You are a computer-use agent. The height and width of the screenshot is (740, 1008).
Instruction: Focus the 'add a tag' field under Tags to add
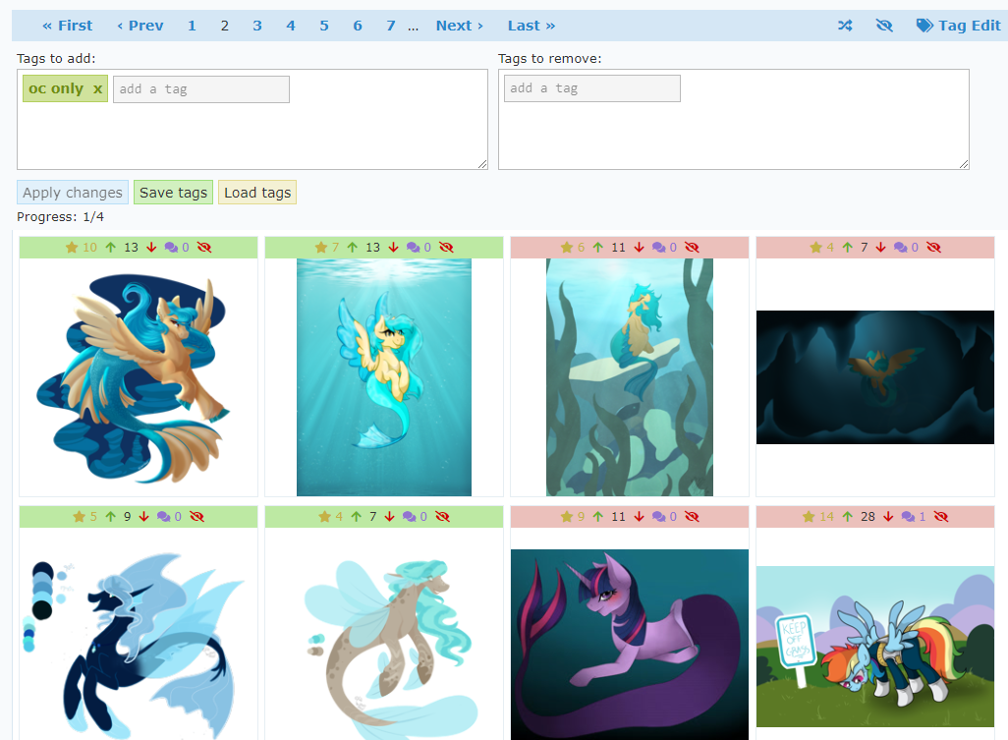pos(201,89)
